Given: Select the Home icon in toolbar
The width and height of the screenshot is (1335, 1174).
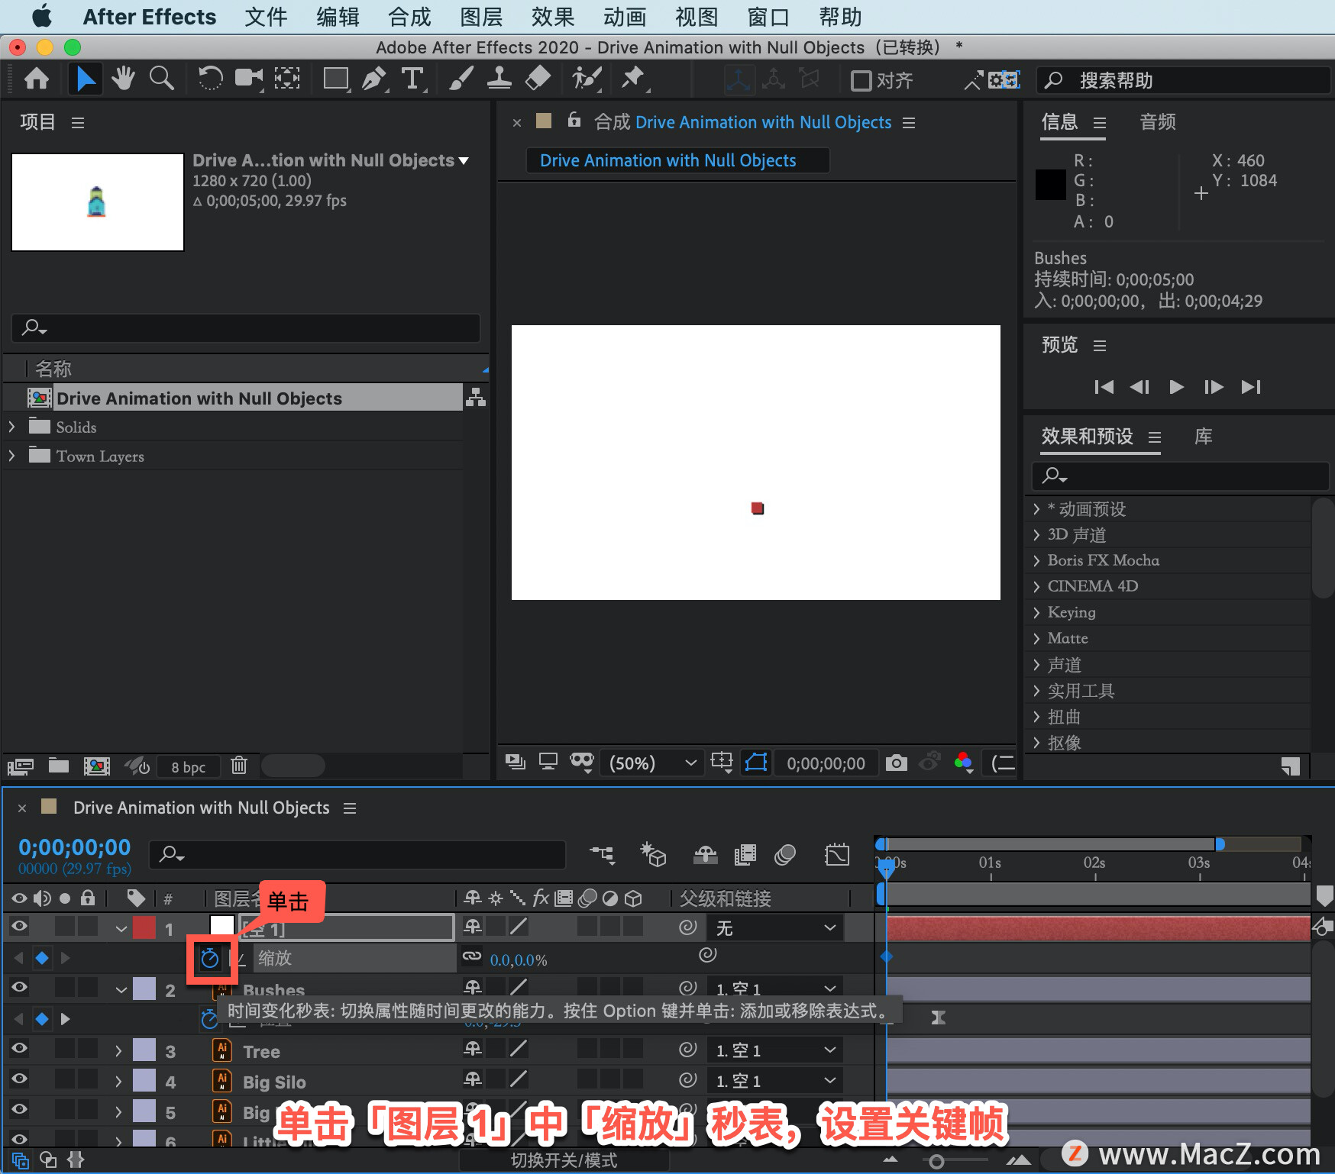Looking at the screenshot, I should tap(37, 79).
